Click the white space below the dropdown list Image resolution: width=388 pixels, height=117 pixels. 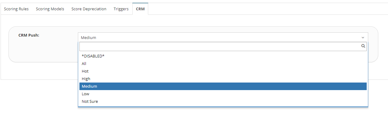[x=223, y=112]
